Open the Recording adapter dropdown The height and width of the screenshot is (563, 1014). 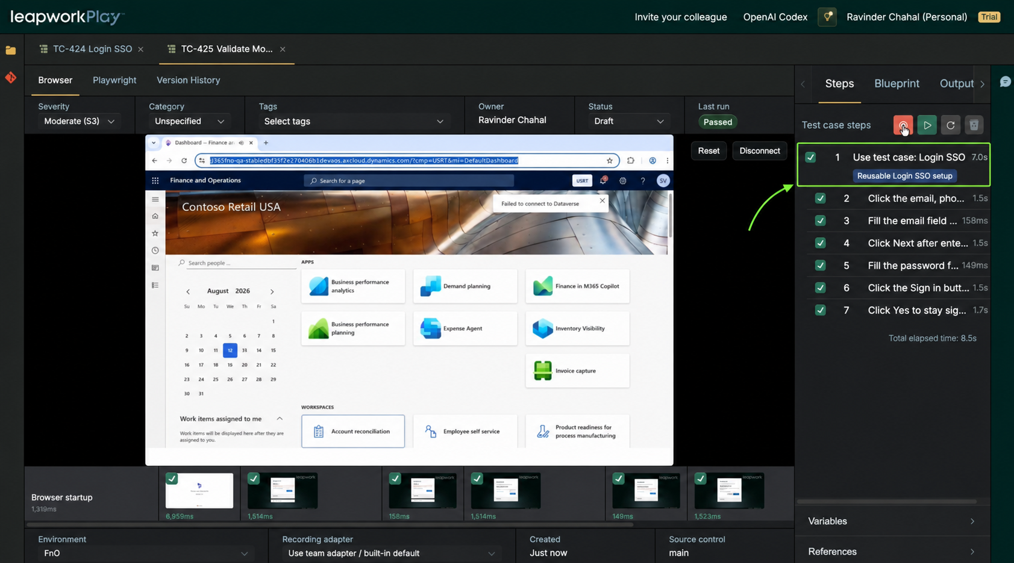(391, 553)
